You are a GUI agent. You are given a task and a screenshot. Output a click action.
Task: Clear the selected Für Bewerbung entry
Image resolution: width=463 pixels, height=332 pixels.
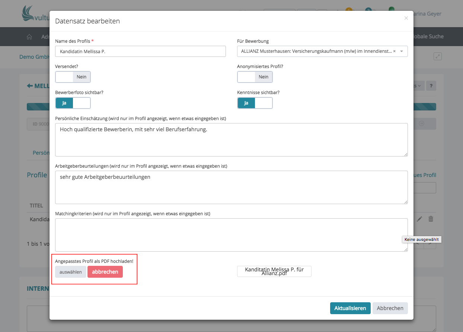pyautogui.click(x=395, y=51)
